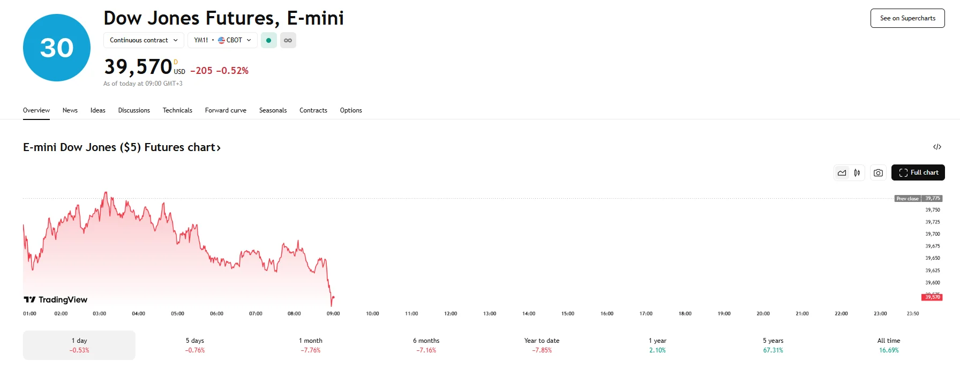Click the embed code icon

point(937,147)
